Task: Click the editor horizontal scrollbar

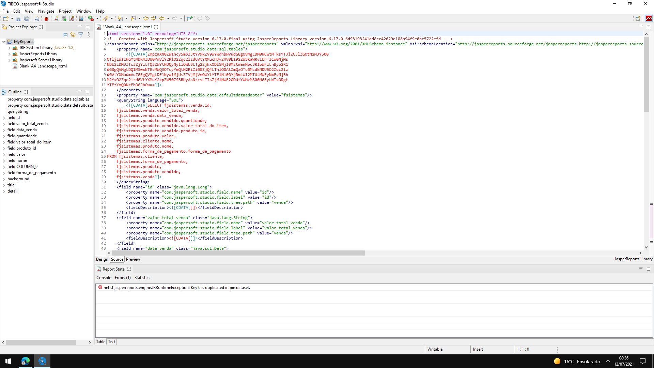Action: (238, 253)
